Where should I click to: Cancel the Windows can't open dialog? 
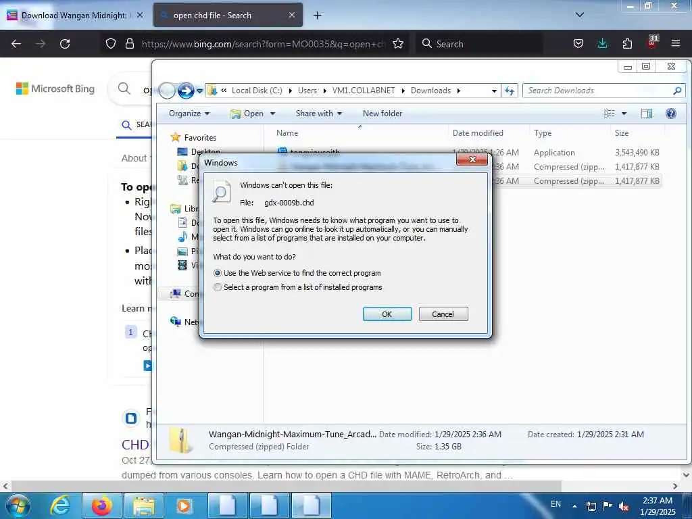[x=443, y=314]
